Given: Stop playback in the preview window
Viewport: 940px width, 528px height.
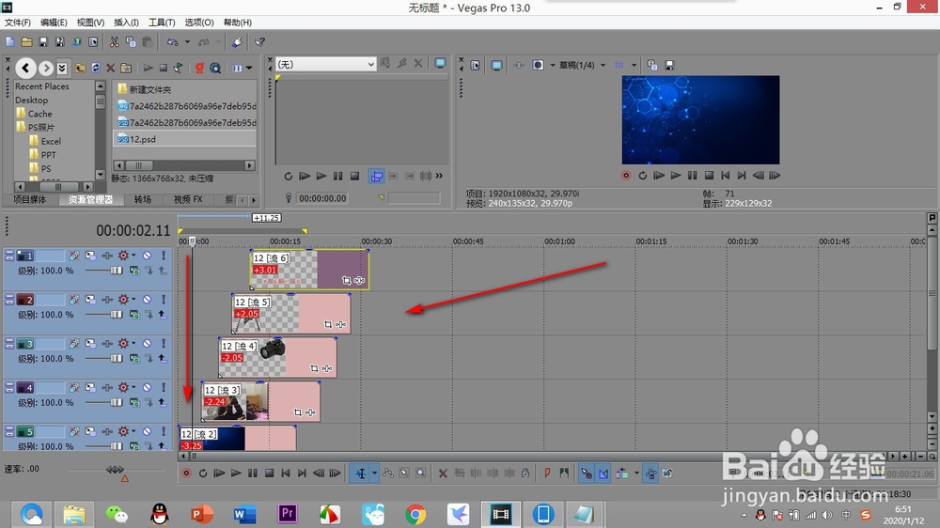Looking at the screenshot, I should (709, 176).
